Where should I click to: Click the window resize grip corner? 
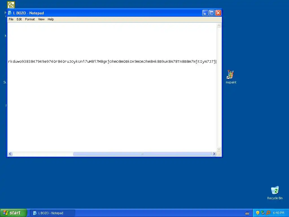[219, 154]
